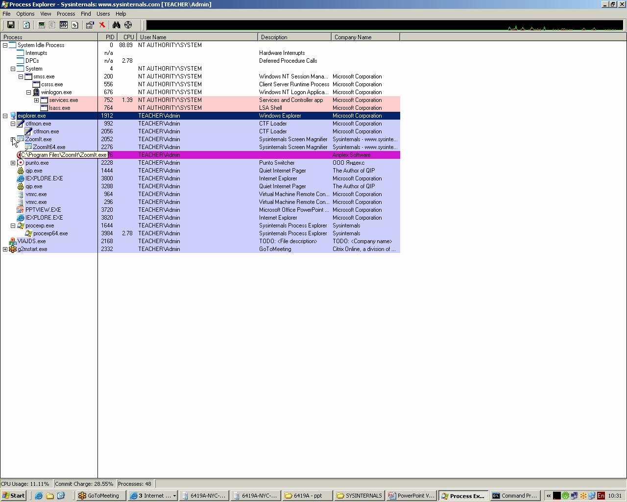Screen dimensions: 627x502
Task: Click the winlogon.exe process icon
Action: pyautogui.click(x=36, y=92)
